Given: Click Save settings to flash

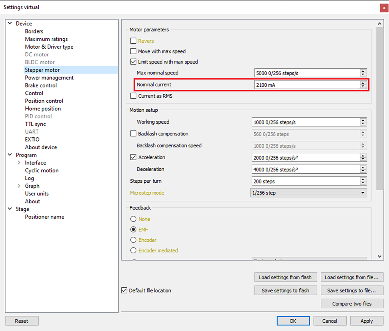Looking at the screenshot, I should (x=285, y=291).
